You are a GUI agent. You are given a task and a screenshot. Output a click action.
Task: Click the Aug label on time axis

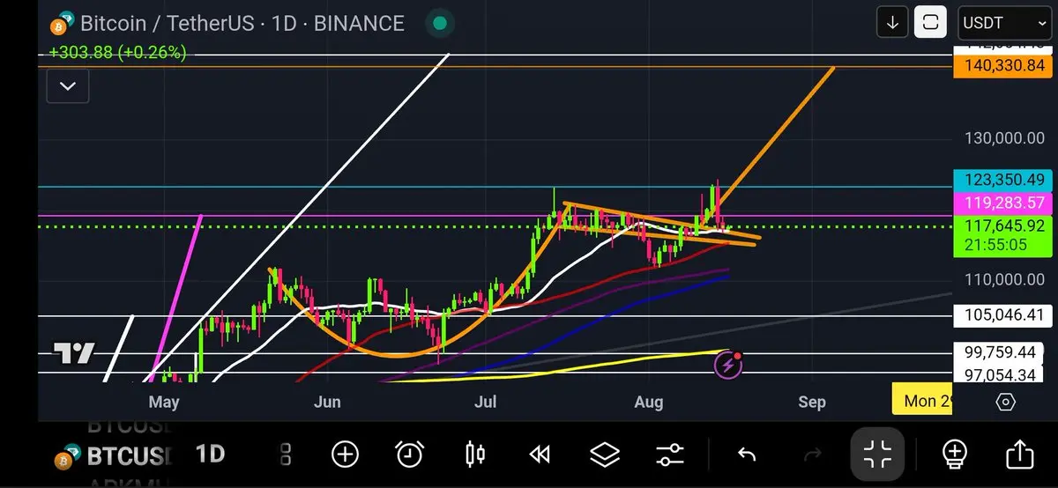[649, 403]
